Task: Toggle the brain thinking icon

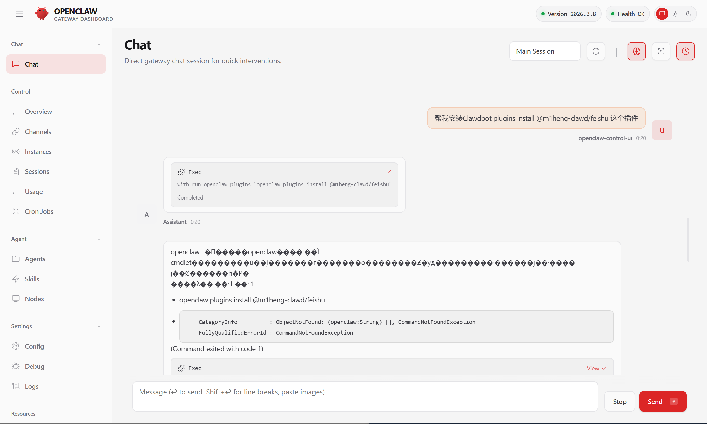Action: (636, 51)
